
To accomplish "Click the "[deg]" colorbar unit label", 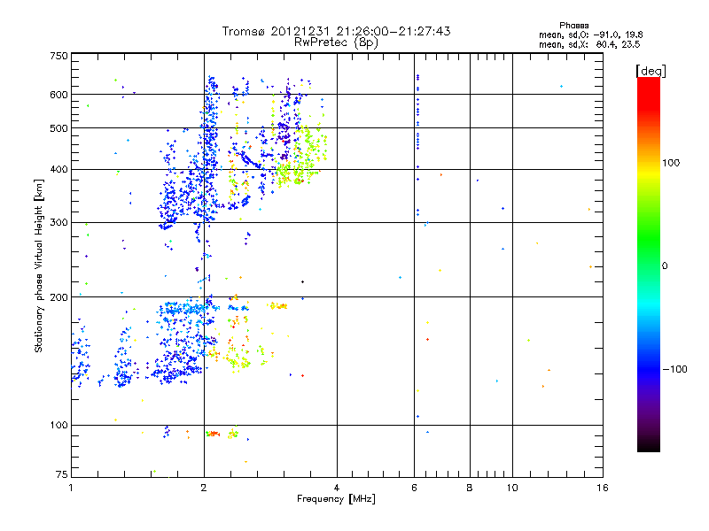I will click(651, 71).
